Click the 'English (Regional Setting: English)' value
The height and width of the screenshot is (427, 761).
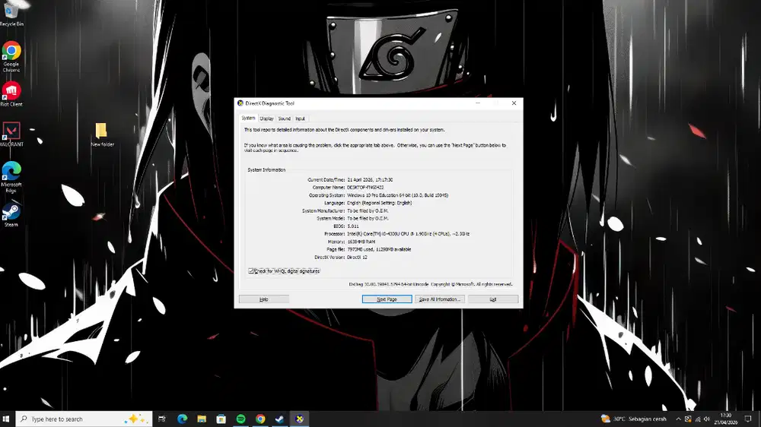380,203
